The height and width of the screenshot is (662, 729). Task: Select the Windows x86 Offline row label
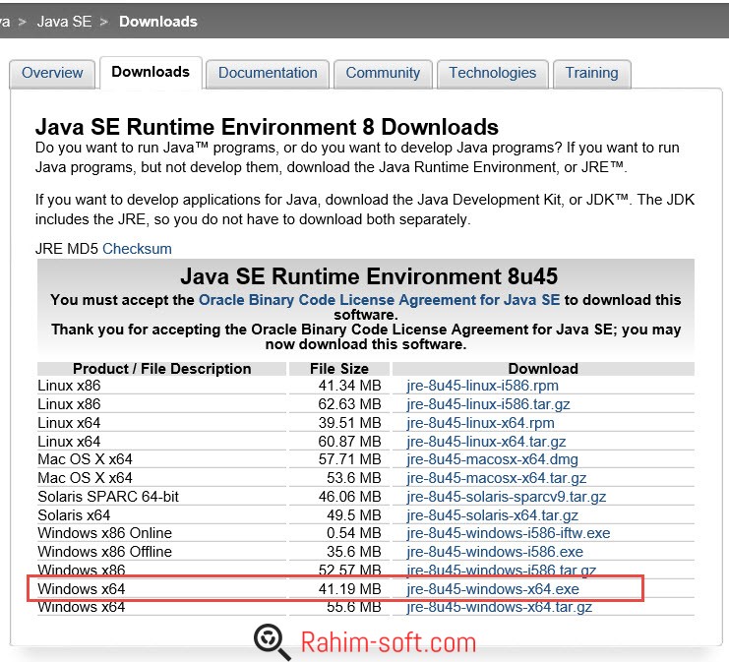click(104, 552)
